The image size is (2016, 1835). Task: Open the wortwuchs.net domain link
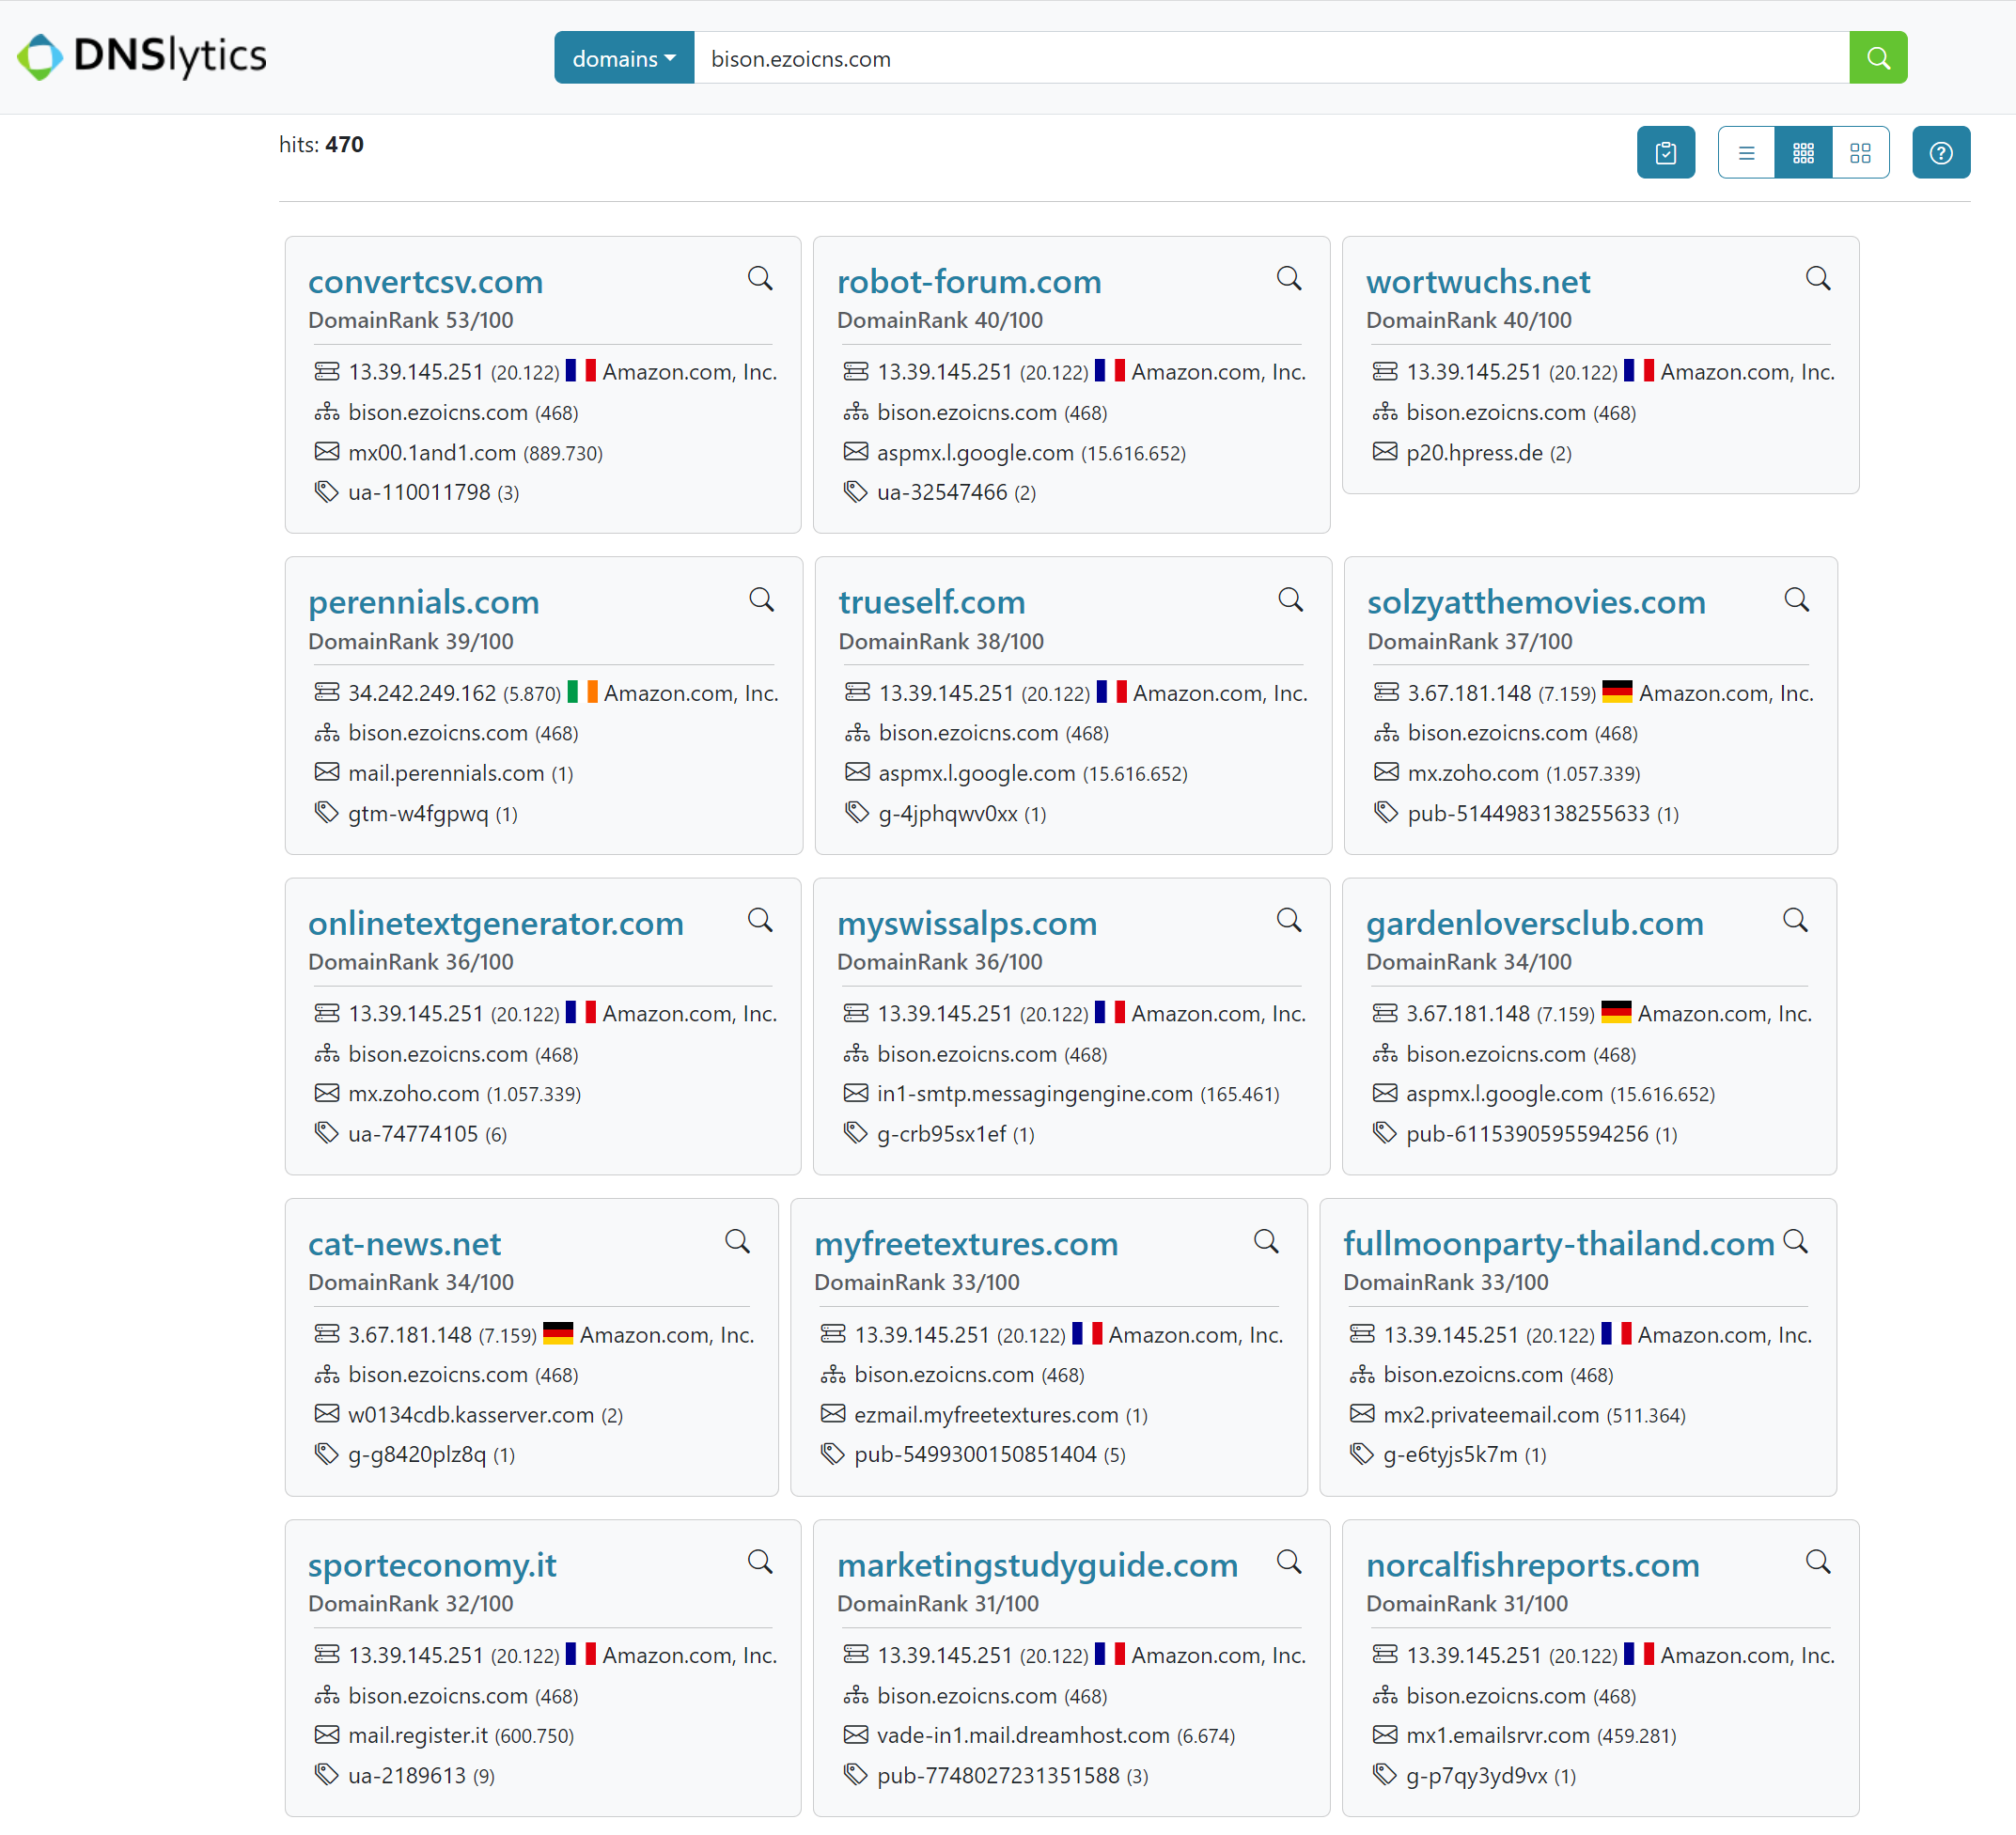(x=1478, y=282)
